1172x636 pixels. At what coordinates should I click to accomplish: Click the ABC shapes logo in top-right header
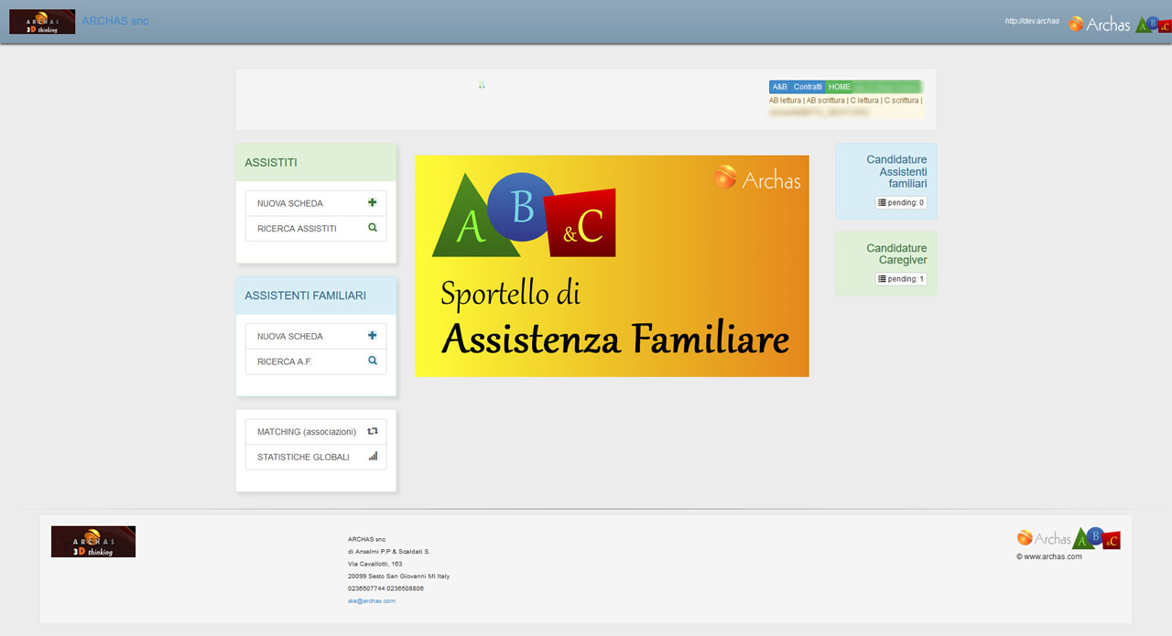1153,25
